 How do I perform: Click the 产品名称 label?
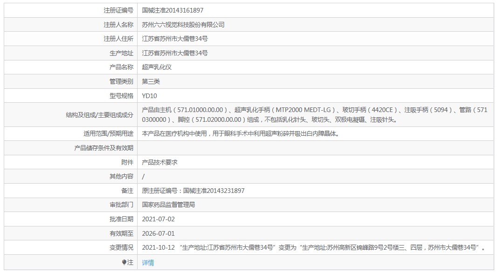[121, 67]
